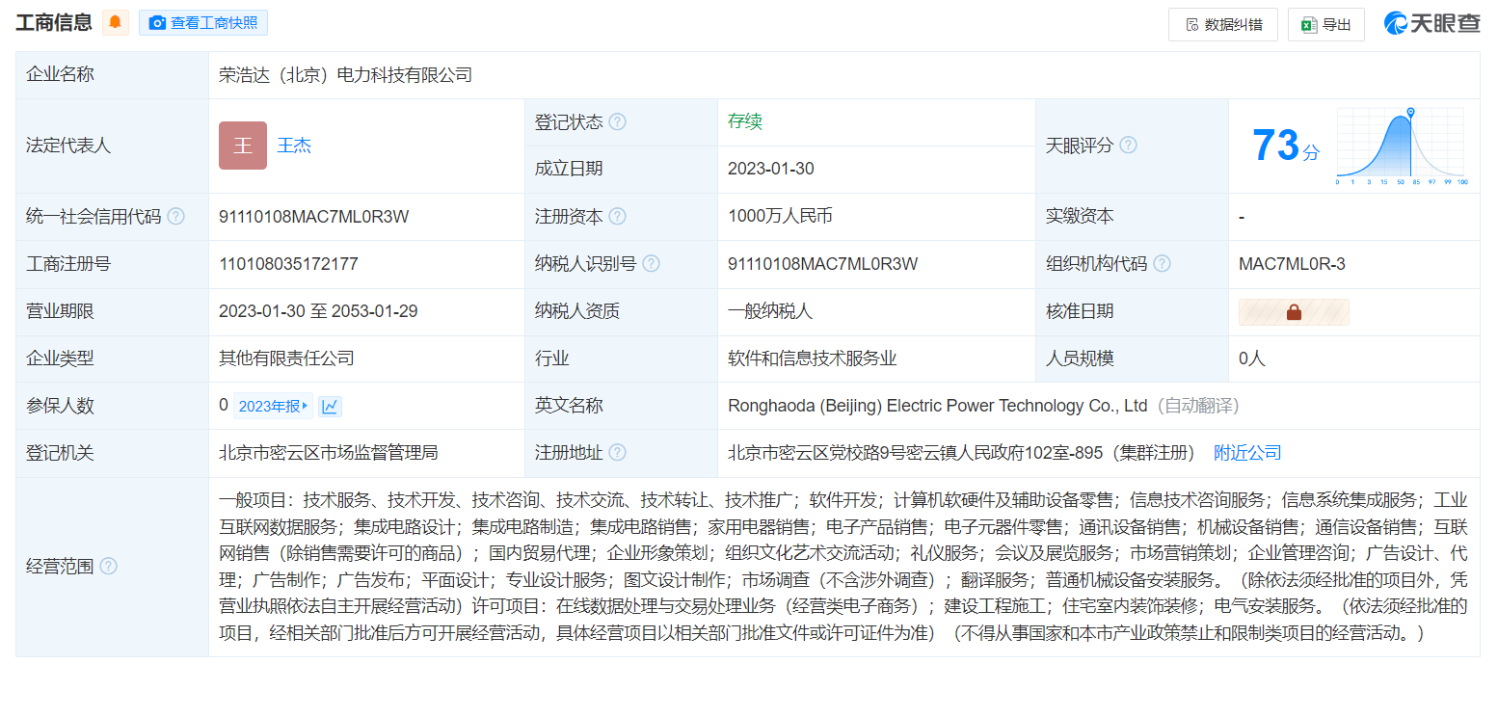This screenshot has width=1498, height=717.
Task: Click registered capital 1000万人民币
Action: coord(780,216)
